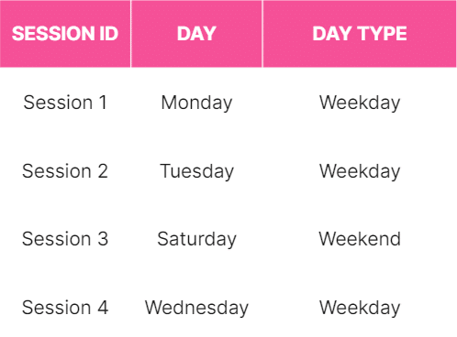Click the Saturday cell
This screenshot has width=457, height=337.
pyautogui.click(x=196, y=239)
